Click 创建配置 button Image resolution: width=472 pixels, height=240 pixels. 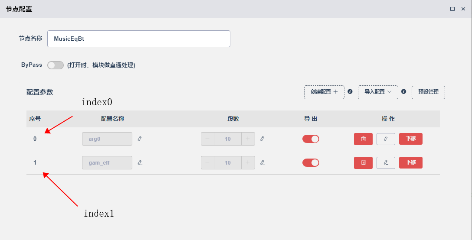pyautogui.click(x=324, y=92)
